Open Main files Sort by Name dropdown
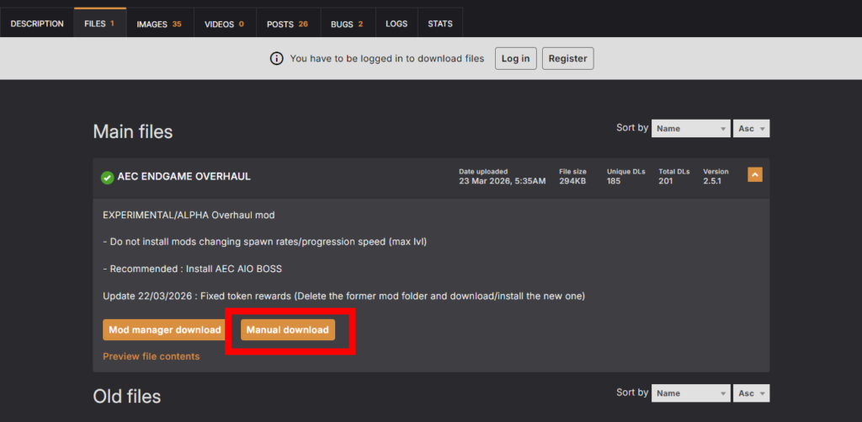Viewport: 862px width, 422px height. tap(690, 129)
